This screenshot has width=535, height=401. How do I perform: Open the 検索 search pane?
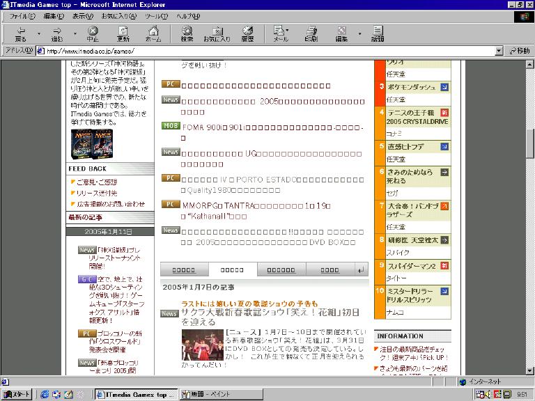click(x=187, y=34)
